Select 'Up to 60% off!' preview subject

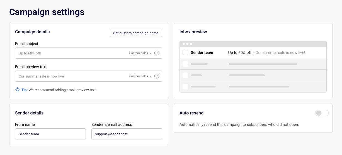(240, 52)
